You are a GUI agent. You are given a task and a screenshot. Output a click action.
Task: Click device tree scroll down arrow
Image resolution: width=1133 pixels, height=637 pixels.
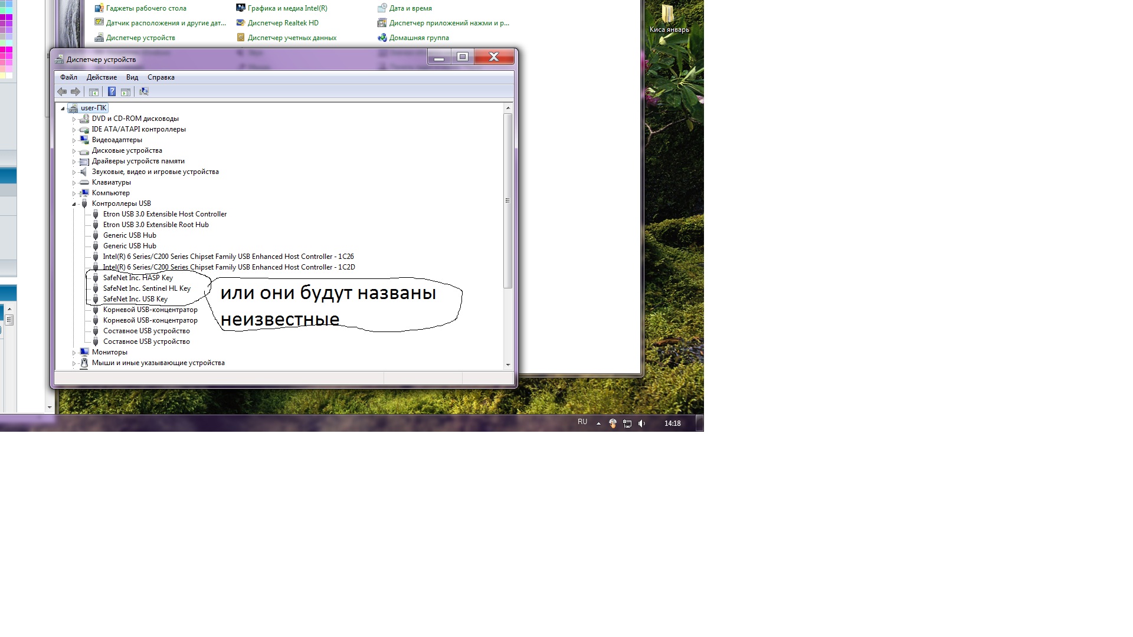pos(508,365)
